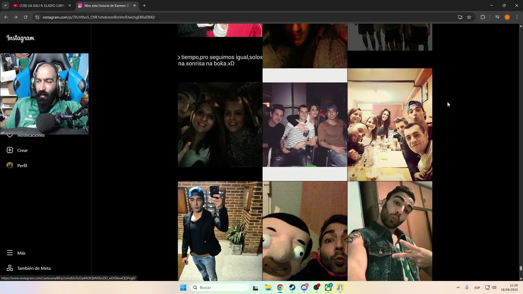Open File Explorer from the taskbar

pos(268,287)
